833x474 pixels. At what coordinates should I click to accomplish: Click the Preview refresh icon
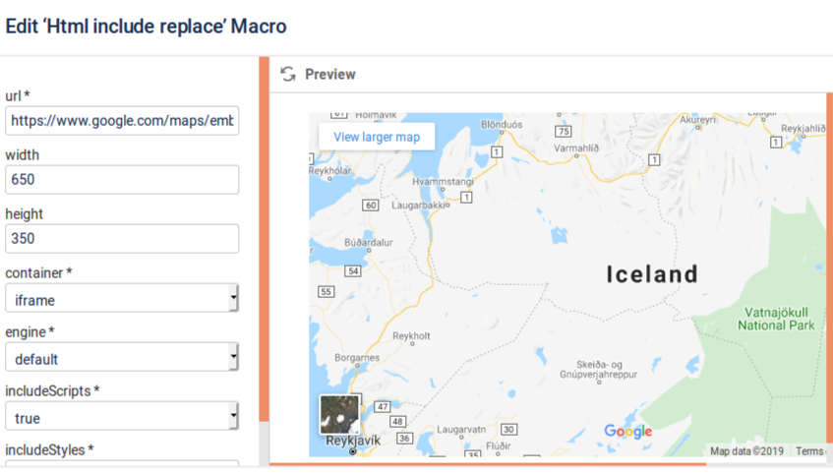[288, 75]
